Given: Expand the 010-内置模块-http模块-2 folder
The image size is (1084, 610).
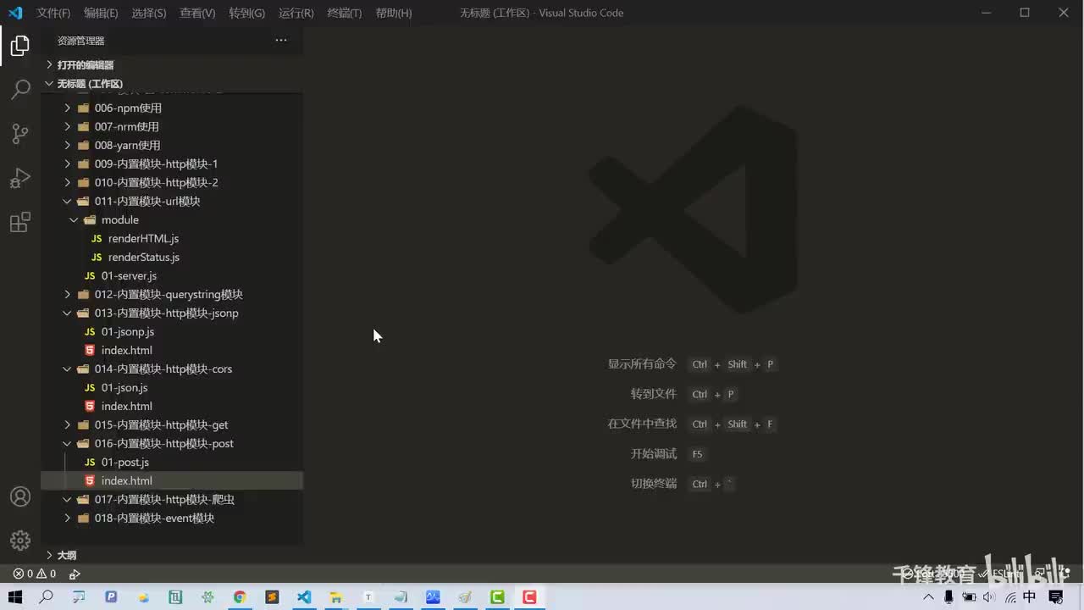Looking at the screenshot, I should tap(172, 182).
